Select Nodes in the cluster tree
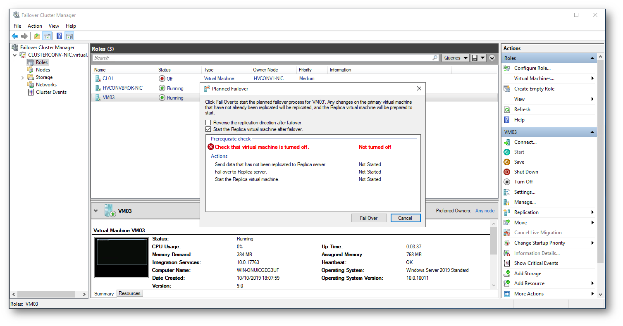The image size is (623, 326). click(x=43, y=70)
